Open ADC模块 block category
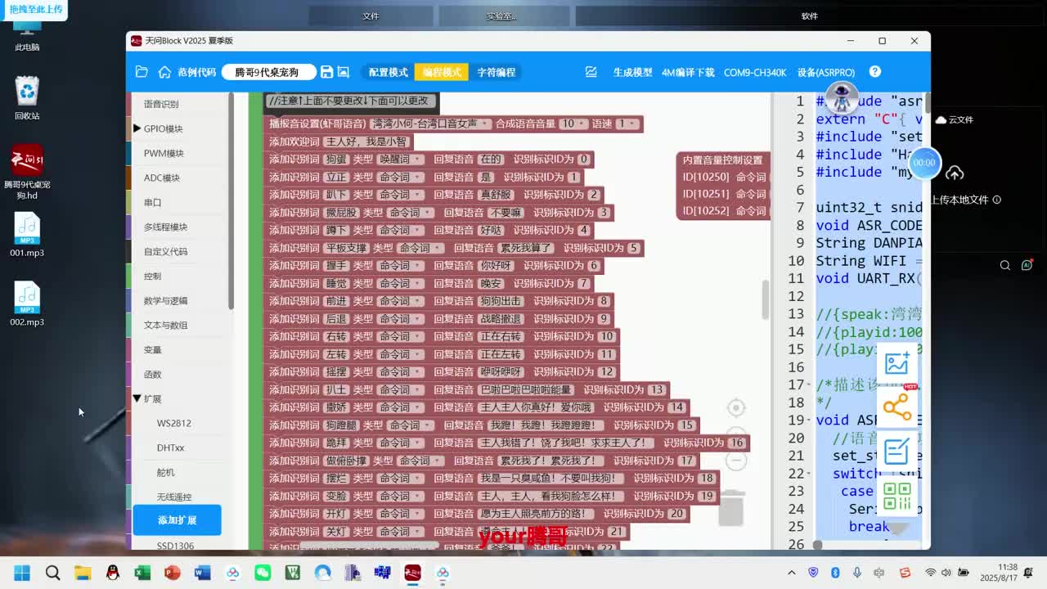The height and width of the screenshot is (589, 1047). point(161,178)
